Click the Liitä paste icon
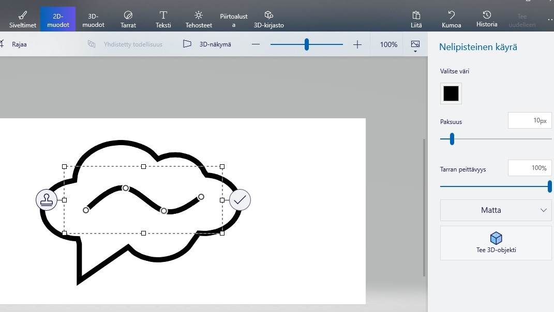 [416, 19]
